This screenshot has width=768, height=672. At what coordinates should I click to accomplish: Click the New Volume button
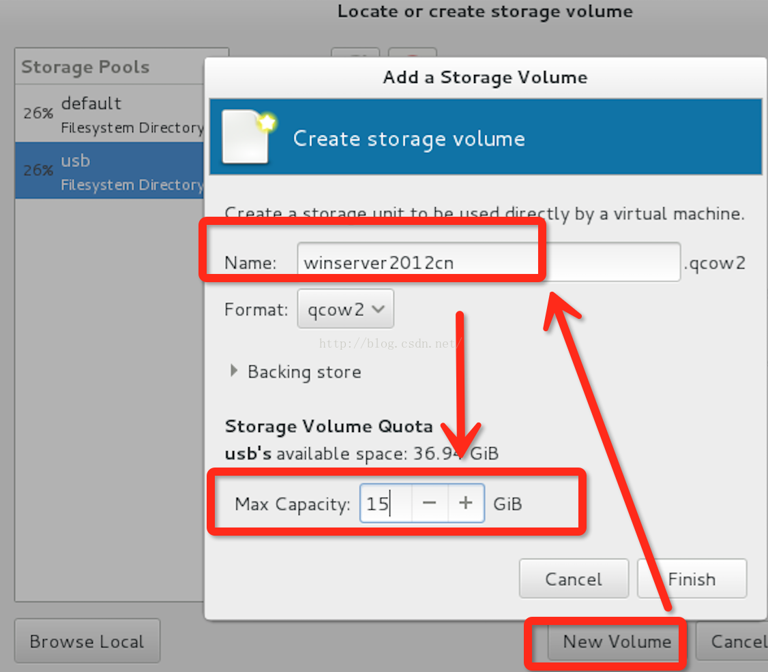point(617,641)
